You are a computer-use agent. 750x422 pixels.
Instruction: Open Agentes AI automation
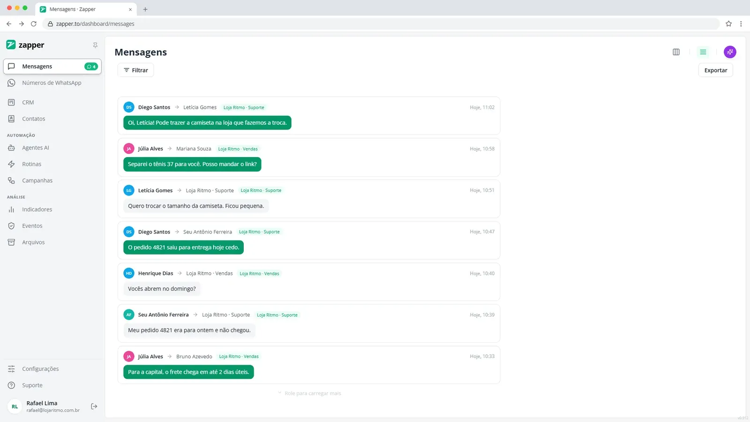[x=52, y=148]
